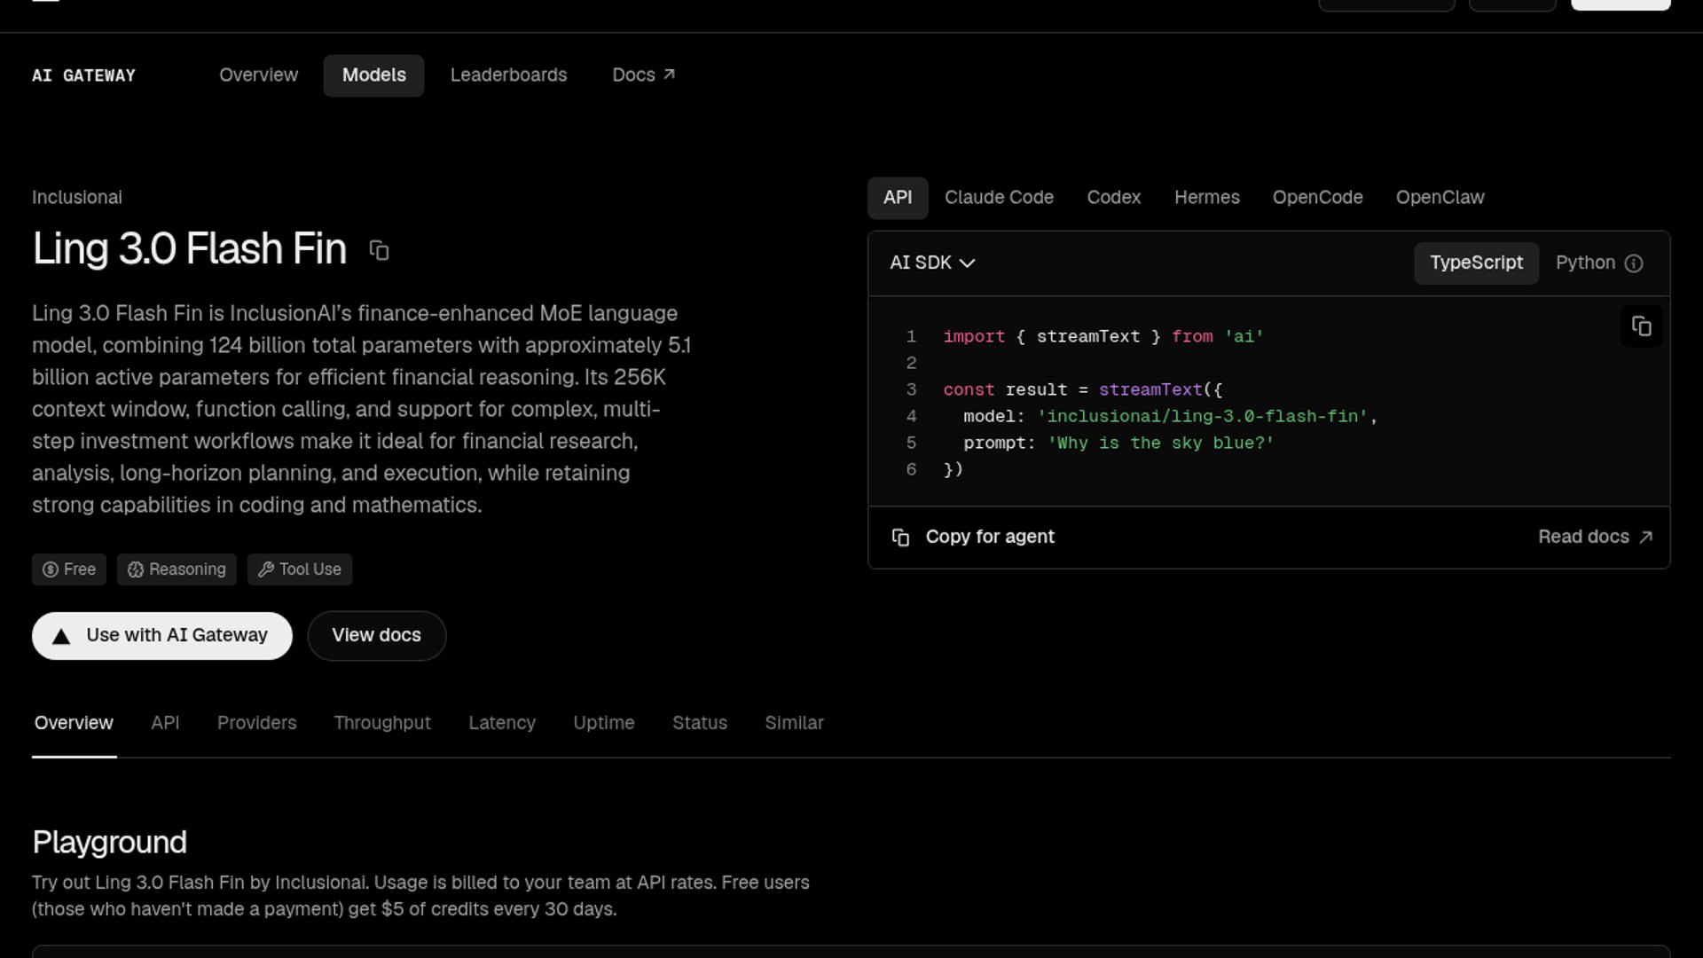Click the Free tag
This screenshot has width=1703, height=958.
tap(69, 569)
